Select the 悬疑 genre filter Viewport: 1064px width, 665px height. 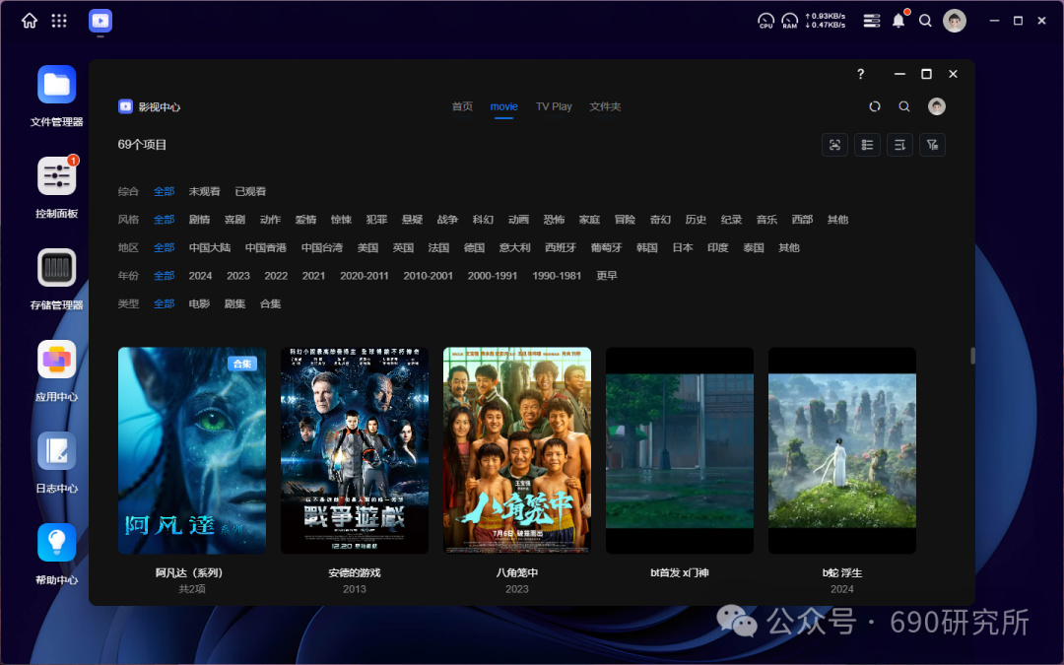[412, 219]
